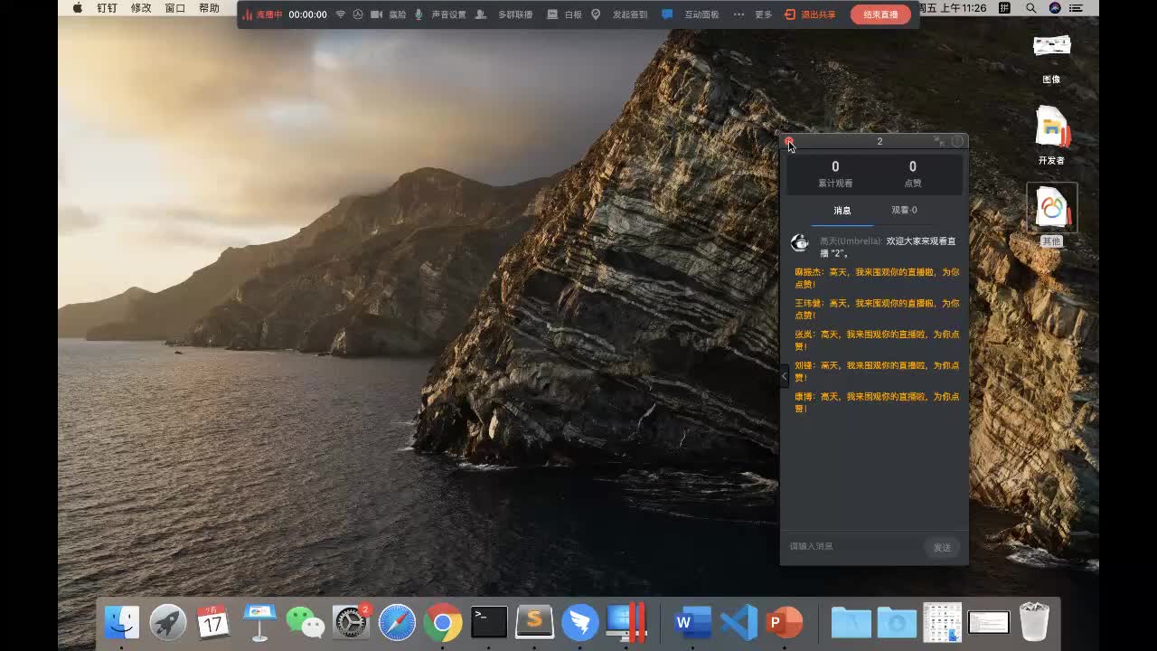Open Launchpad from the Dock
1157x651 pixels.
(168, 622)
